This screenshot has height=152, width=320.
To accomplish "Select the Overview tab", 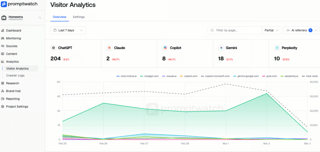I will pyautogui.click(x=60, y=17).
